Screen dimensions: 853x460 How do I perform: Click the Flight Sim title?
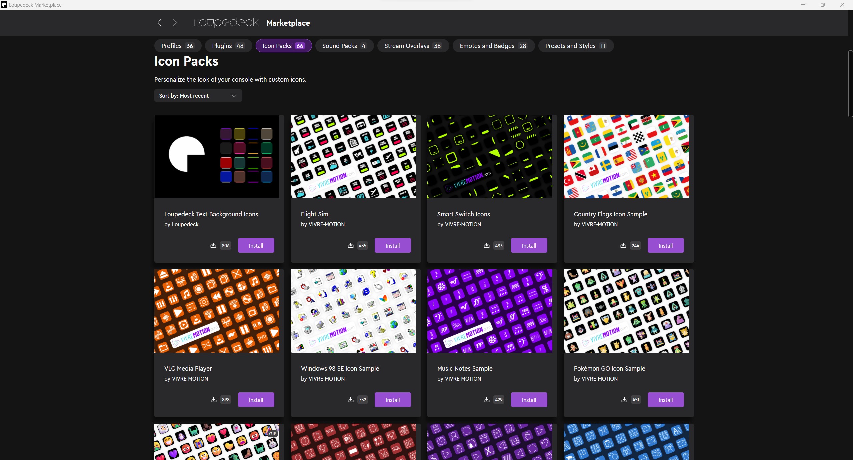pos(314,214)
